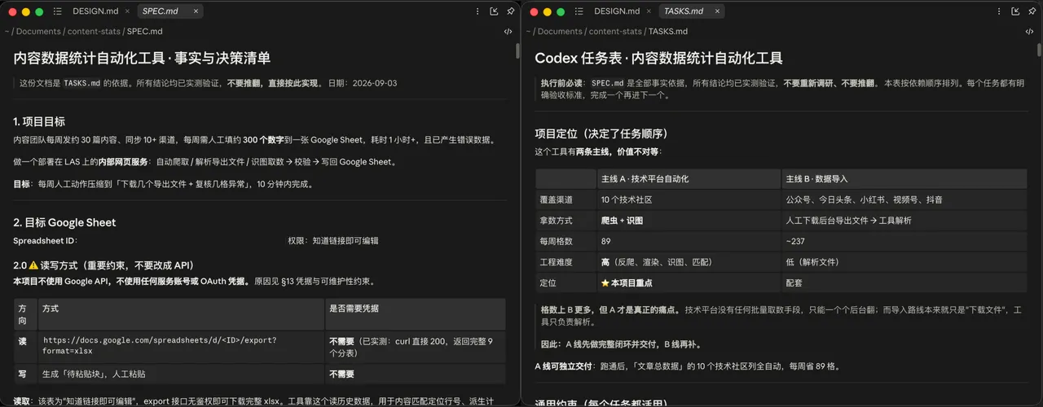
Task: Click the home tilde breadcrumb in SPEC.md window
Action: (7, 31)
